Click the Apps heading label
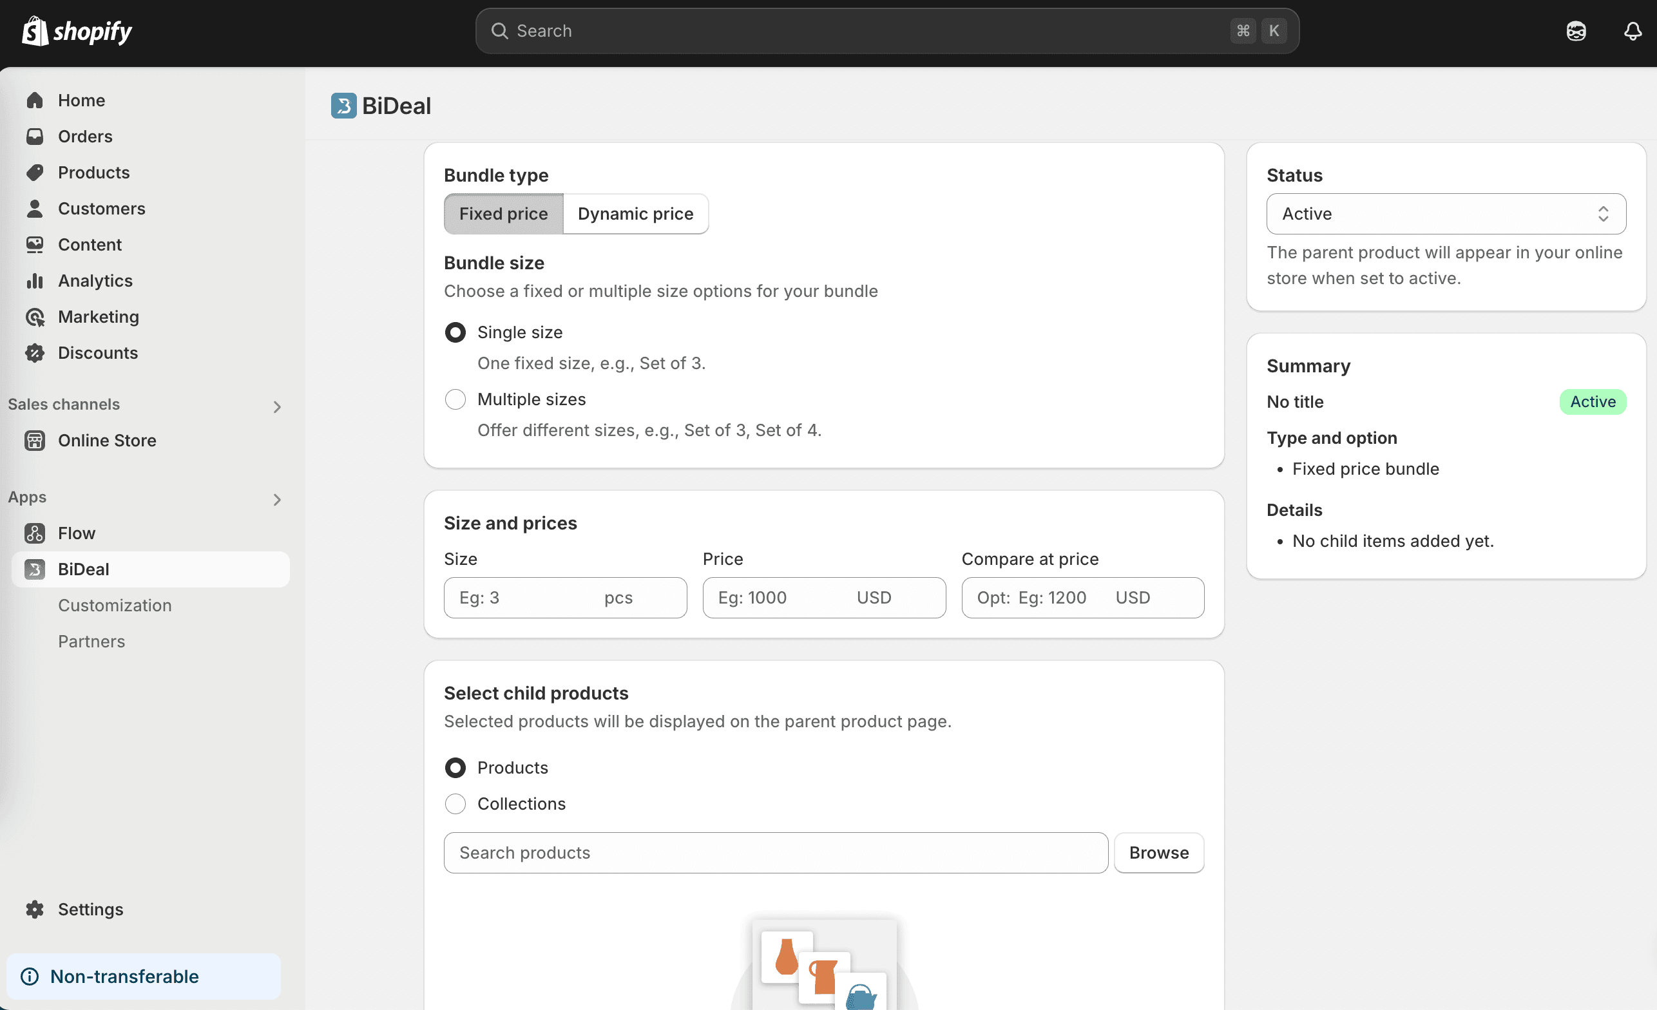The height and width of the screenshot is (1010, 1657). click(x=27, y=497)
